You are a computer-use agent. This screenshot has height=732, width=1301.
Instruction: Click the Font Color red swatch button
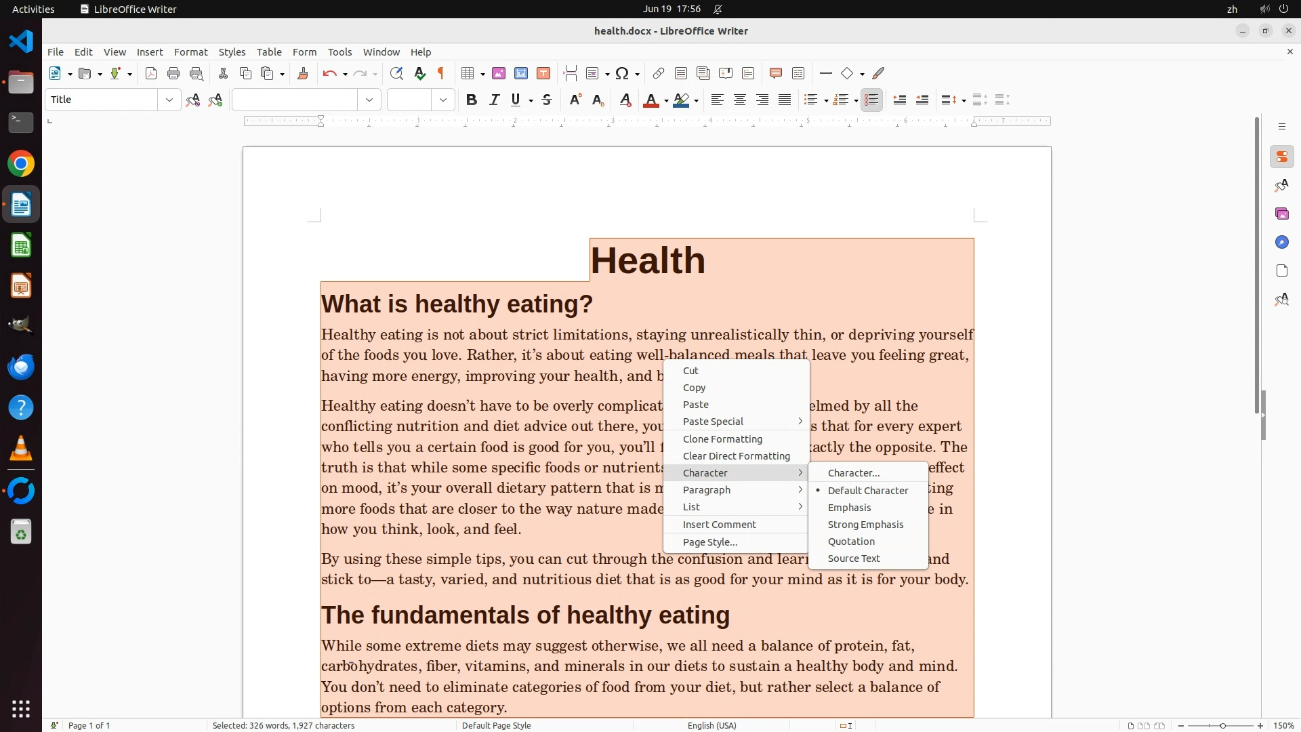point(650,100)
